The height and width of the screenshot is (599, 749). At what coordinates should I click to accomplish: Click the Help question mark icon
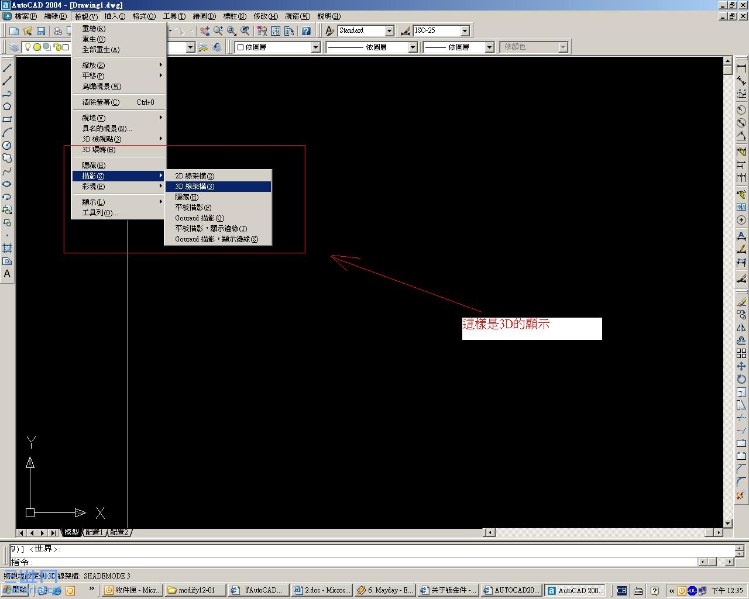click(x=306, y=31)
